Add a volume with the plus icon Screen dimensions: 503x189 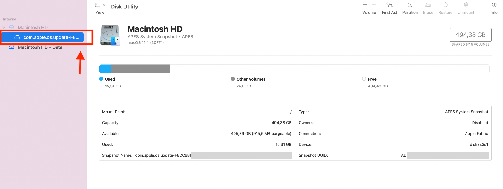tap(365, 5)
